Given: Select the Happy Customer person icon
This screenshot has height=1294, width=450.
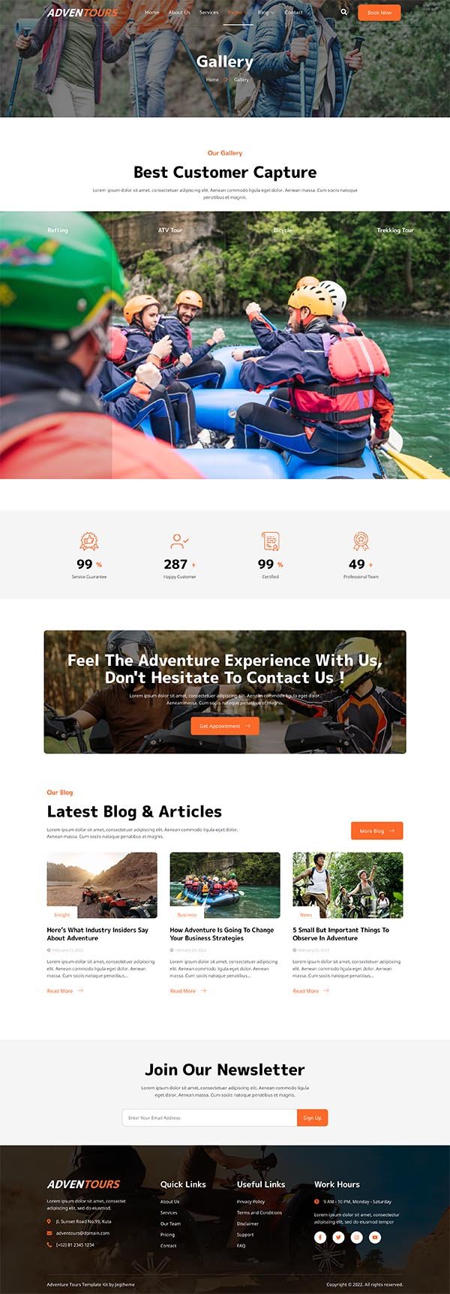Looking at the screenshot, I should pos(180,540).
